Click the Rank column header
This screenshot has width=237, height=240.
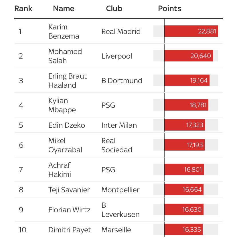[x=23, y=9]
